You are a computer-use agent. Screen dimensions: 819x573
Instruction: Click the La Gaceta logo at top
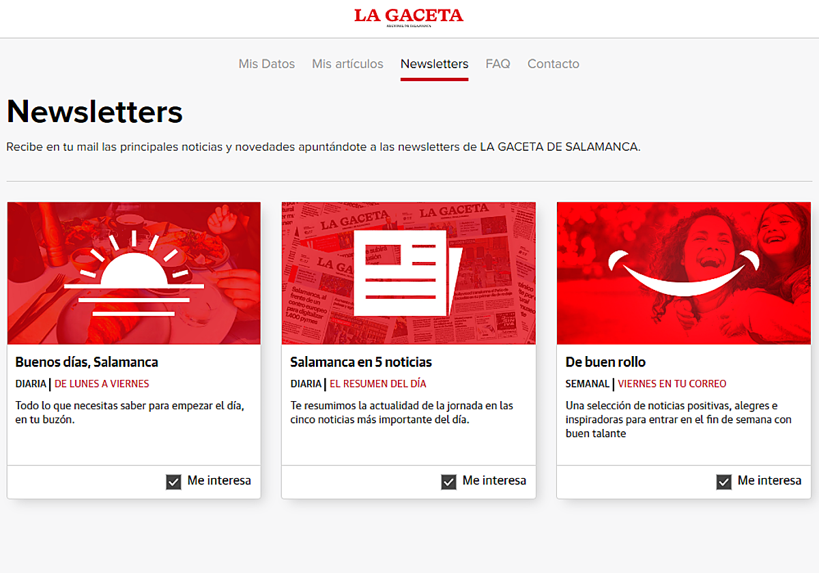tap(409, 16)
